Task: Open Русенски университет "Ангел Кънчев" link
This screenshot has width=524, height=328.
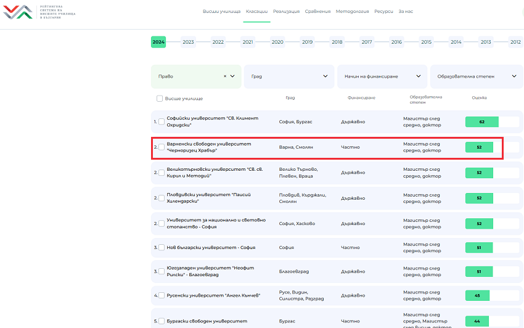Action: coord(213,295)
